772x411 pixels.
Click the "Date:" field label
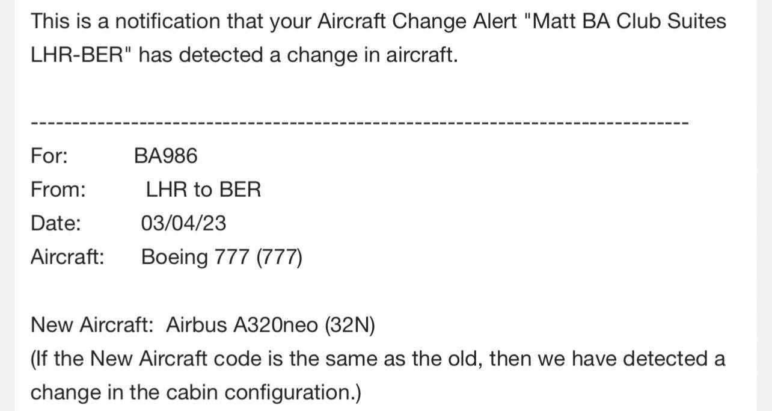click(56, 223)
